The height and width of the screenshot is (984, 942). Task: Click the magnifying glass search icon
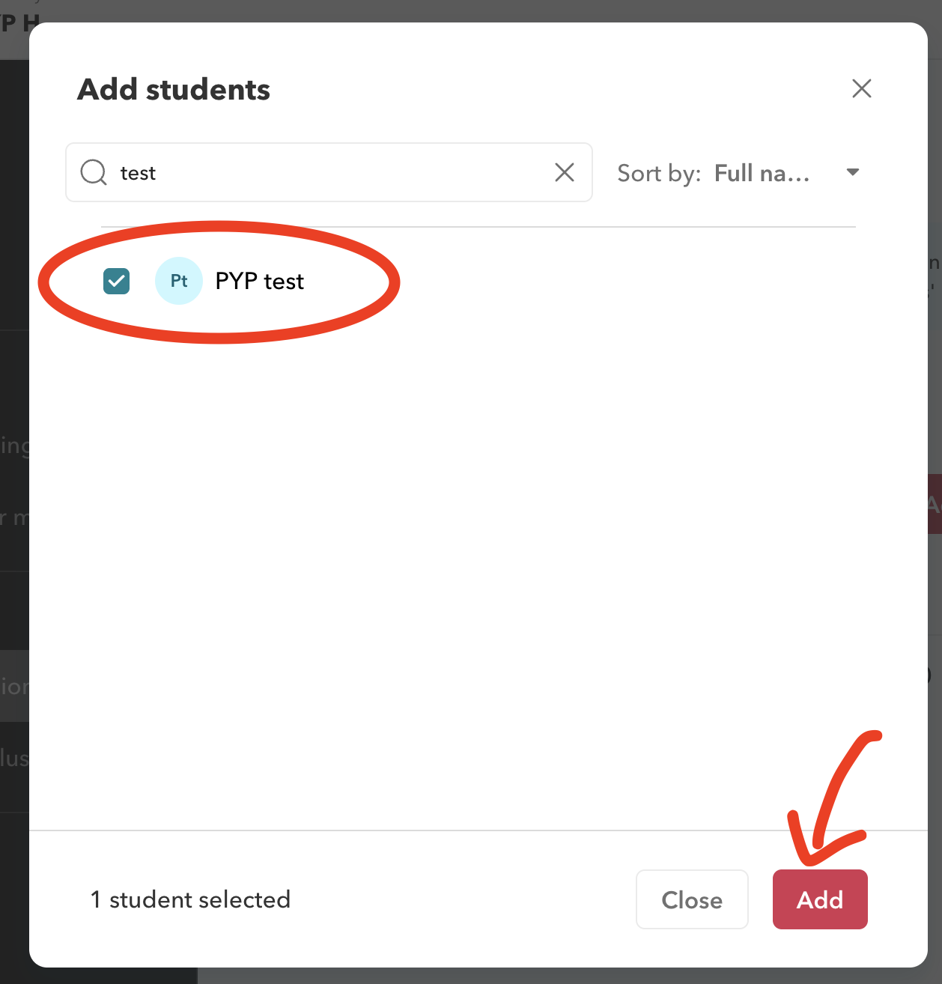click(x=93, y=172)
